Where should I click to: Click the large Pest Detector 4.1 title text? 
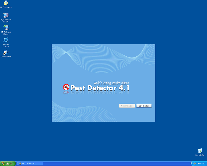(x=100, y=88)
